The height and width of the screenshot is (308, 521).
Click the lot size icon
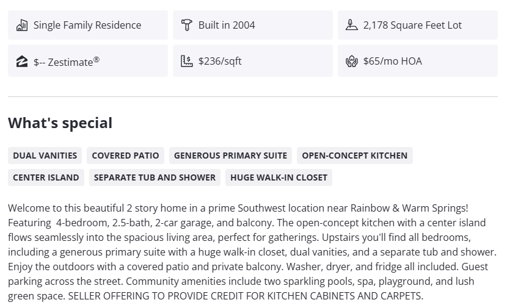tap(351, 25)
